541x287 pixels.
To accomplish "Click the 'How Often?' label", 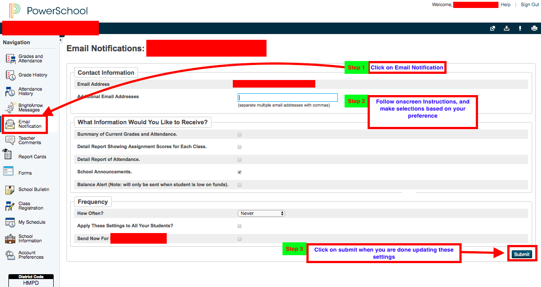I will tap(90, 213).
